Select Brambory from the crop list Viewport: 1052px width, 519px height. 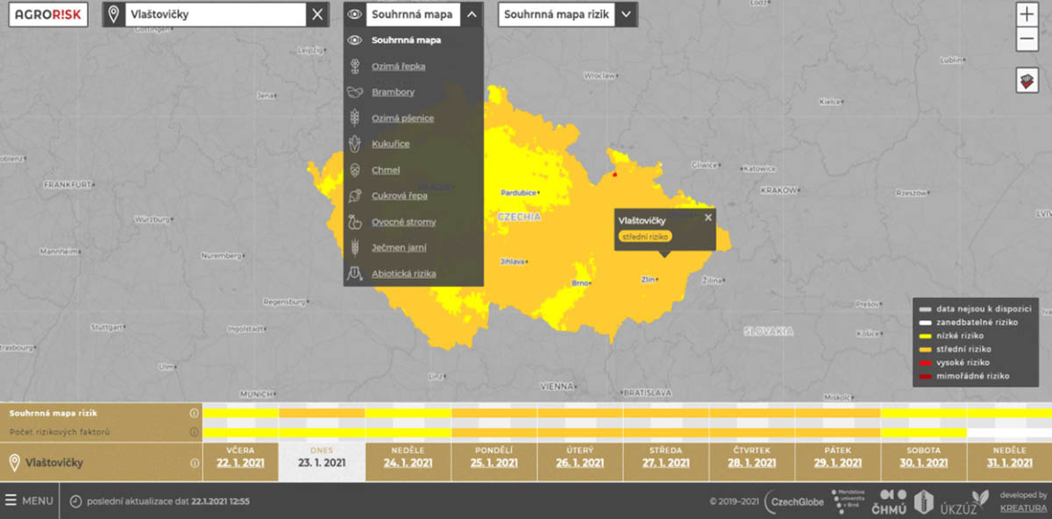pos(393,92)
